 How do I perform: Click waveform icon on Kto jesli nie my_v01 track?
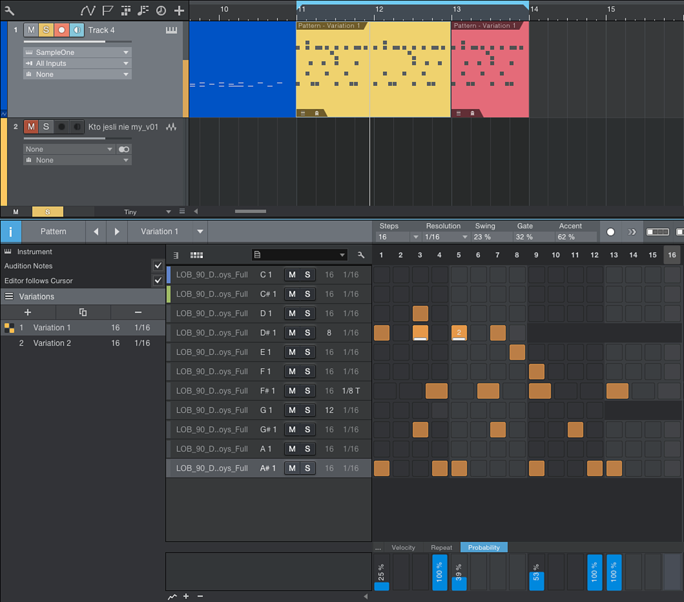point(171,127)
